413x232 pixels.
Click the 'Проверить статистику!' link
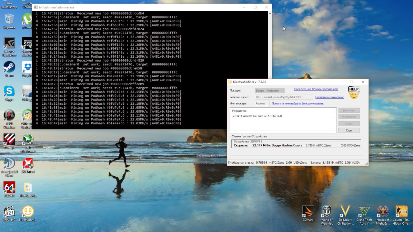(x=329, y=97)
